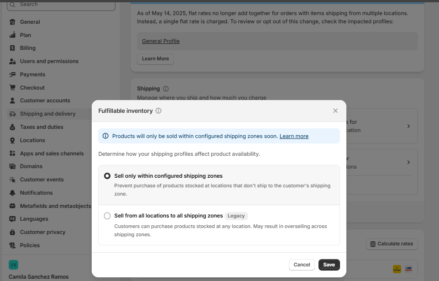Click the Camila Sanchez Ramos account name
439x281 pixels.
coord(39,277)
